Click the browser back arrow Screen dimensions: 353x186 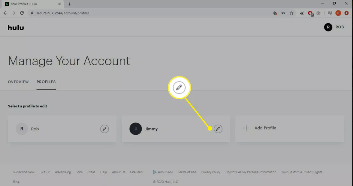coord(5,13)
